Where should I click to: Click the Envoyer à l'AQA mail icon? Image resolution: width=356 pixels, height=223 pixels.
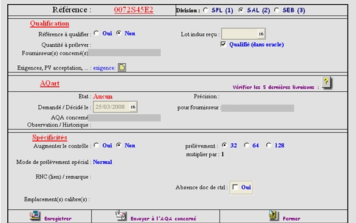pyautogui.click(x=121, y=215)
